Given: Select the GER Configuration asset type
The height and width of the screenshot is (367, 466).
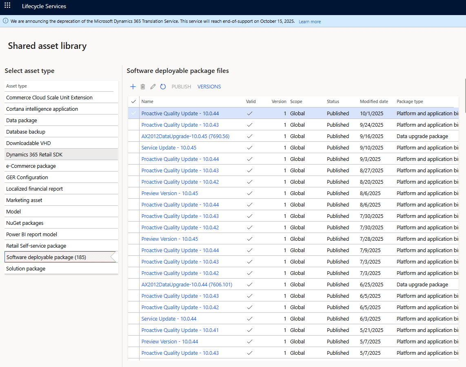Looking at the screenshot, I should [x=27, y=178].
